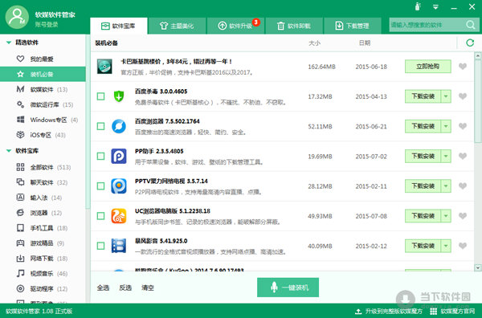Favorite the Kaspersky promotion with its heart icon

point(463,67)
